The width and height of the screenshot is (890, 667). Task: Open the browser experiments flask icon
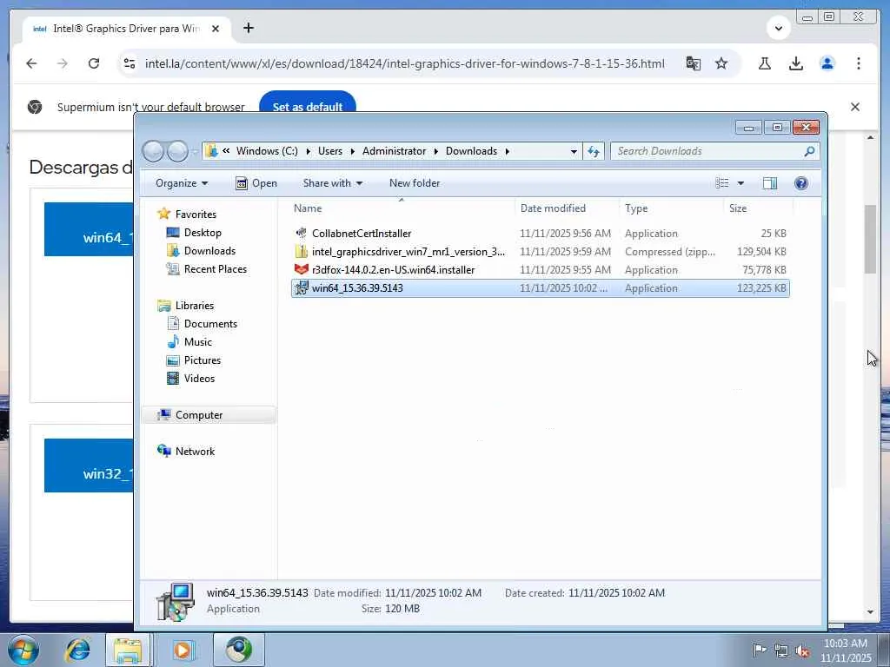(x=765, y=63)
